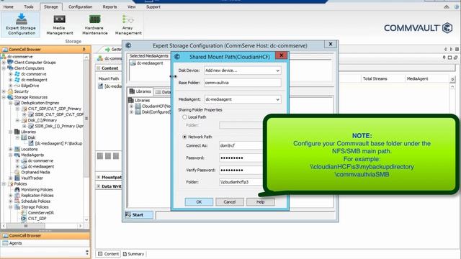
Task: Click the Base Folder input field
Action: (x=243, y=83)
